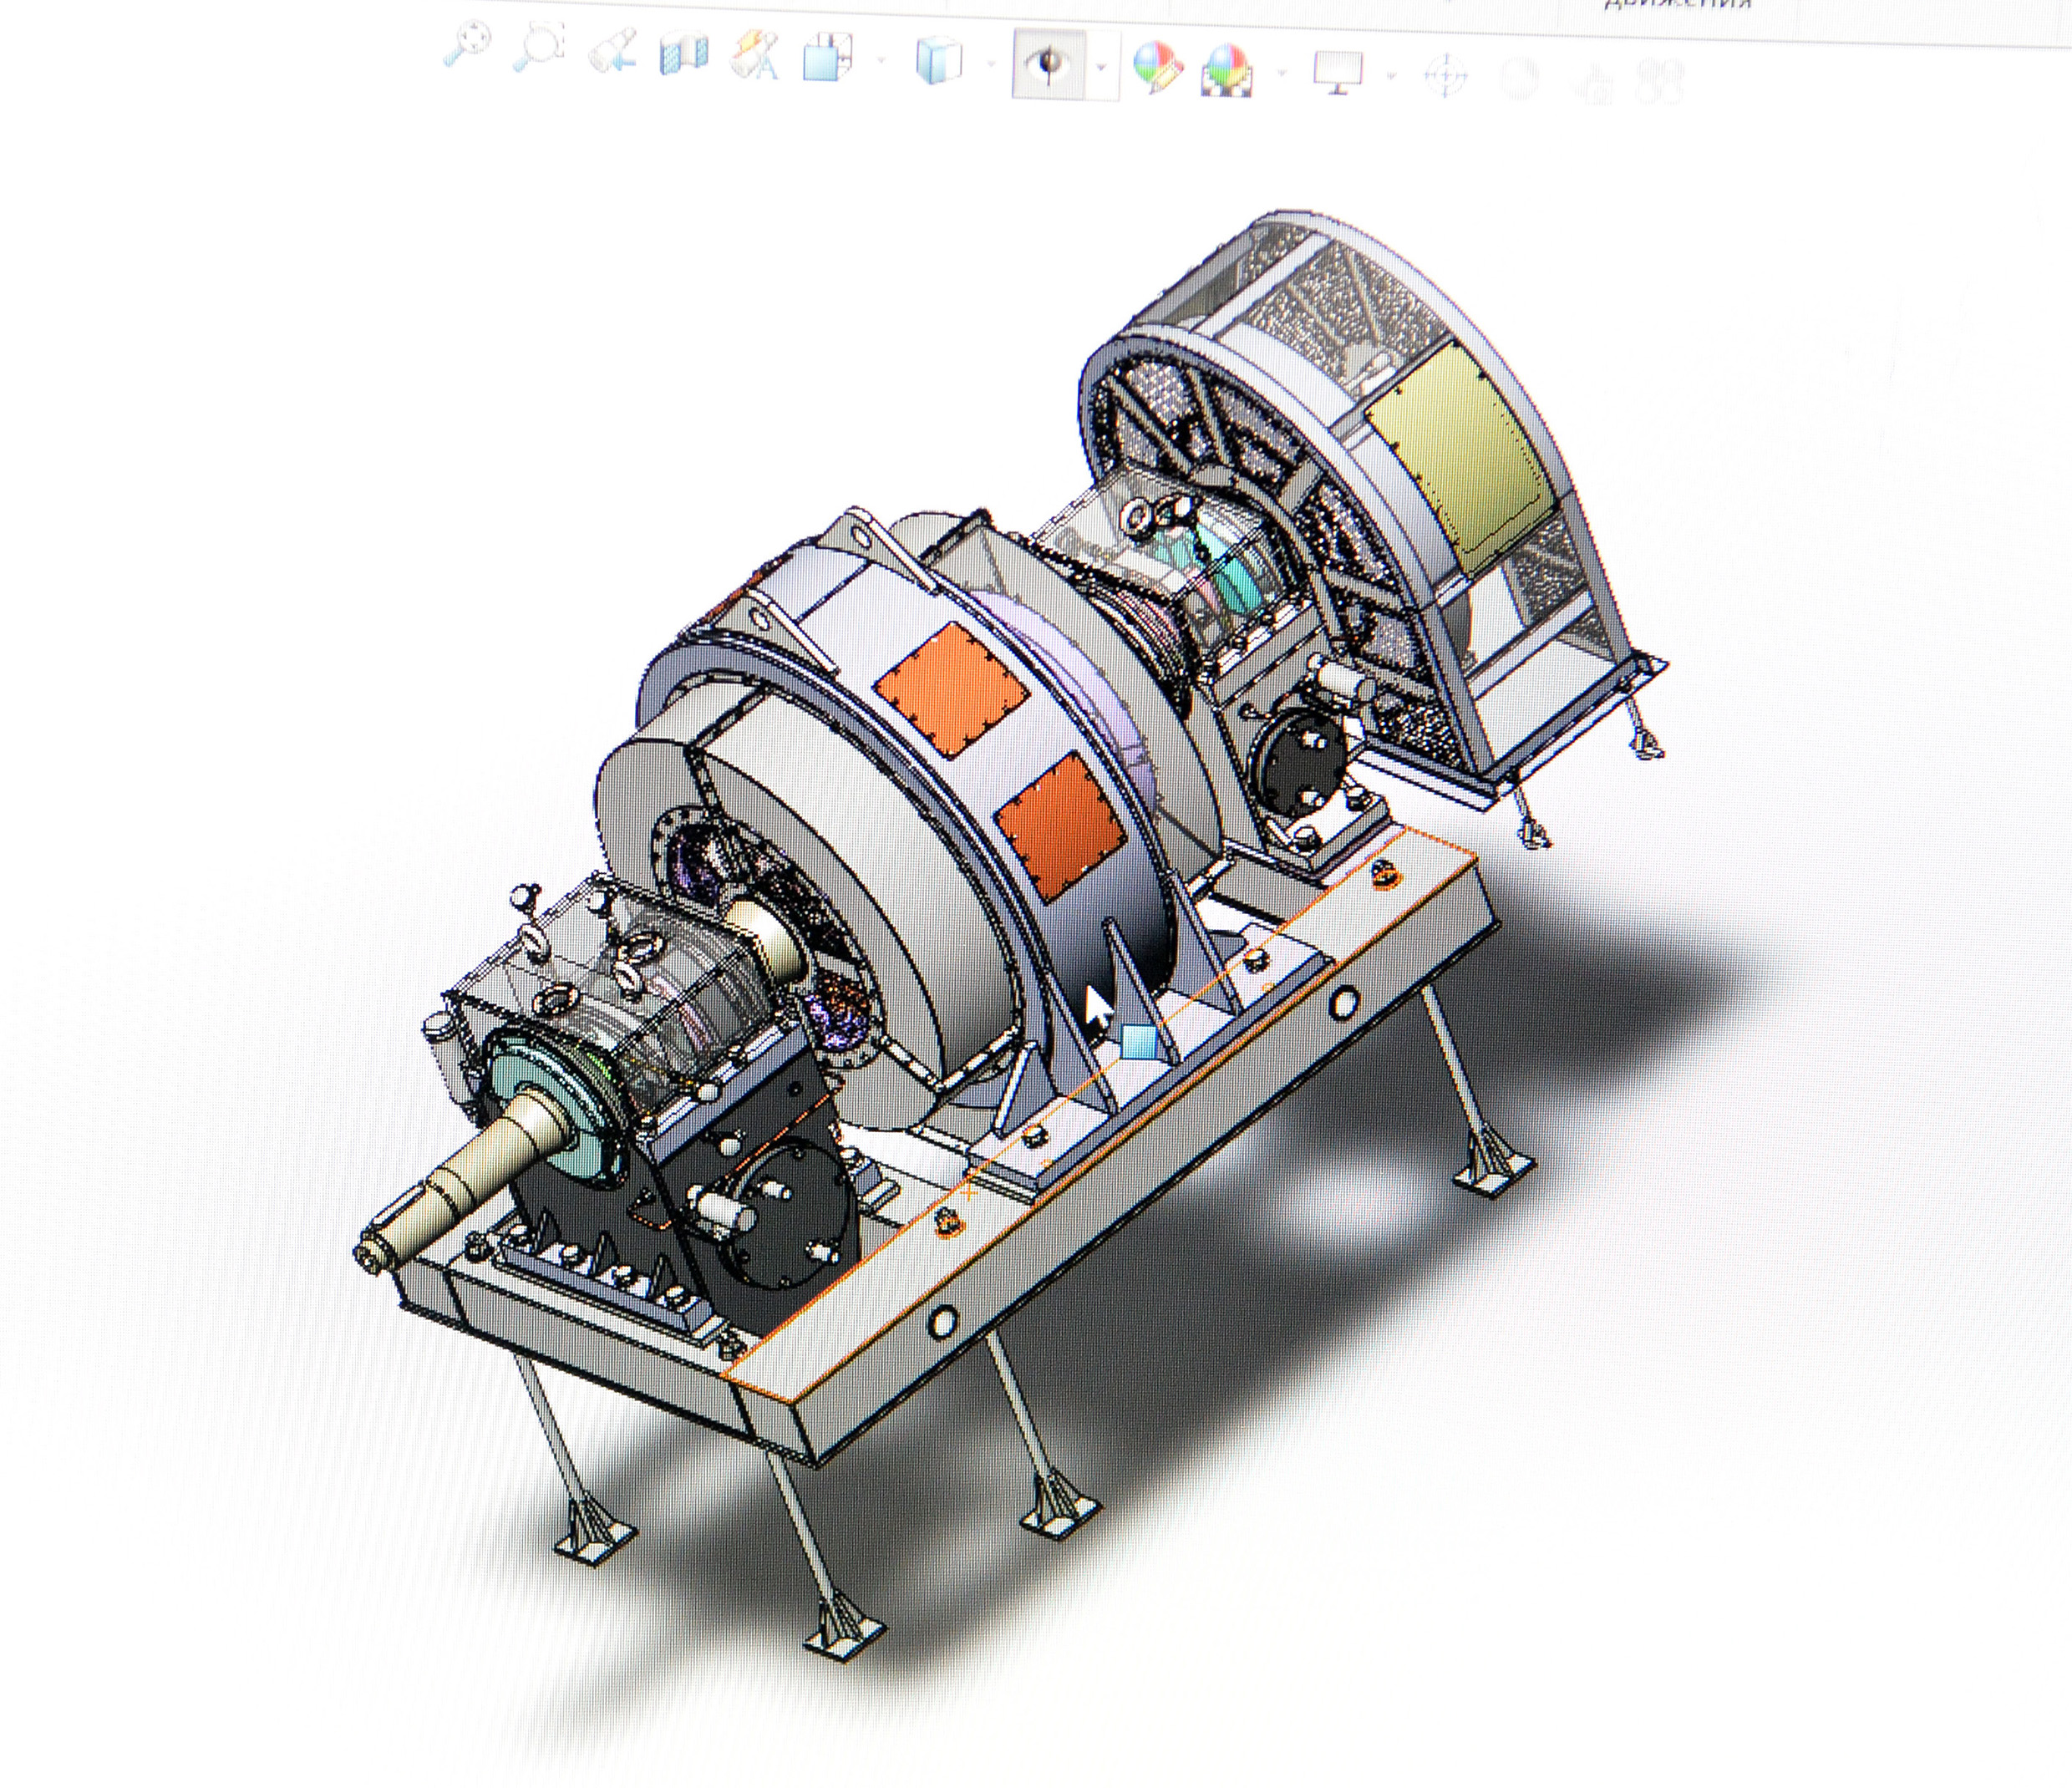
Task: Click the View Orientation cube icon
Action: pos(829,57)
